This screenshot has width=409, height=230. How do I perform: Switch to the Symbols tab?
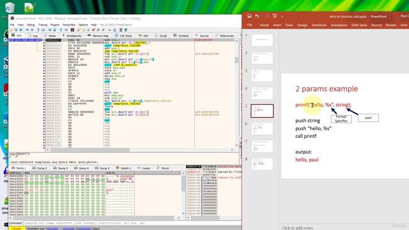point(181,36)
